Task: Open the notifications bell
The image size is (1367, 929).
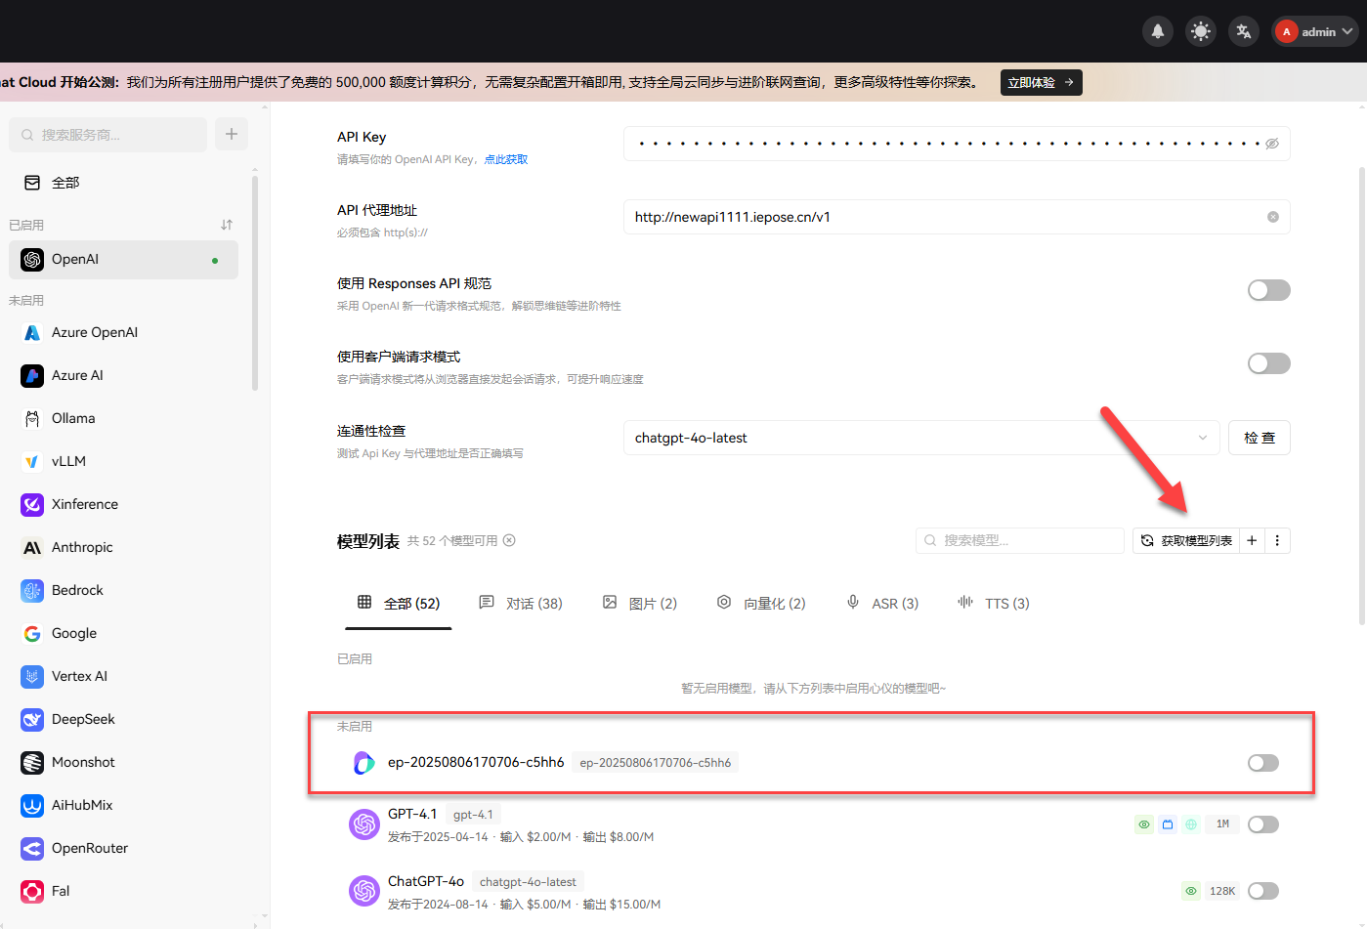Action: coord(1157,30)
